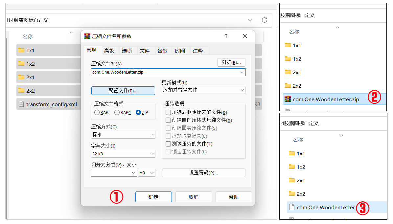393x224 pixels.
Task: Open the 1x1 folder in the file list
Action: point(31,50)
